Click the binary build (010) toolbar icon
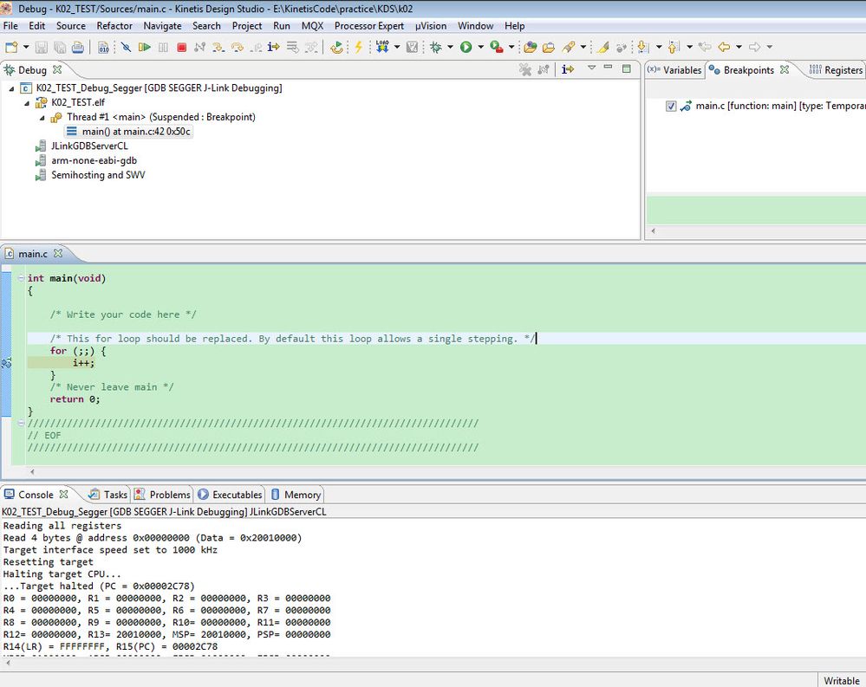The image size is (866, 687). [x=103, y=48]
